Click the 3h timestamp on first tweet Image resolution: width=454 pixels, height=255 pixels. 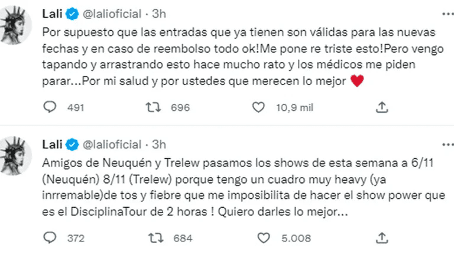pyautogui.click(x=158, y=13)
